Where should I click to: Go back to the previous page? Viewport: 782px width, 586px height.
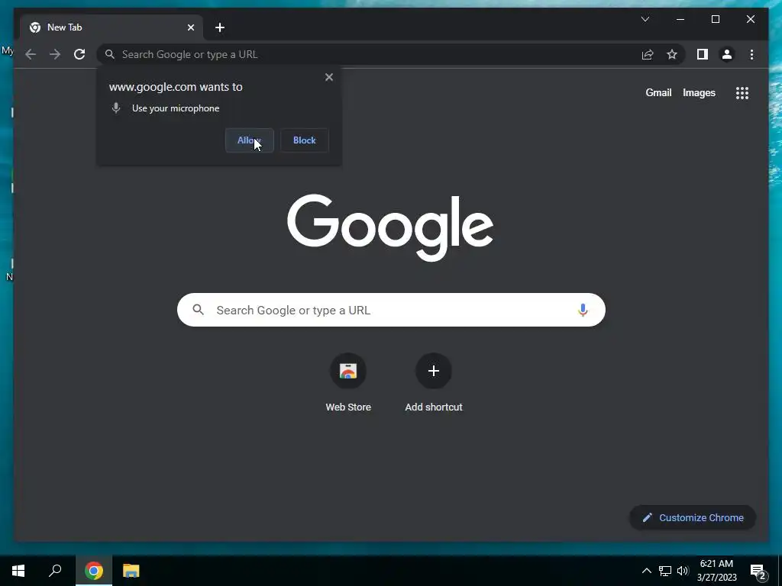pos(31,54)
